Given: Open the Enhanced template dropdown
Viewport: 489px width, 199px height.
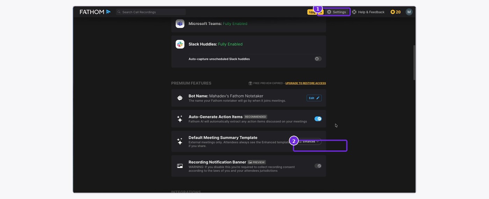Looking at the screenshot, I should (x=309, y=142).
